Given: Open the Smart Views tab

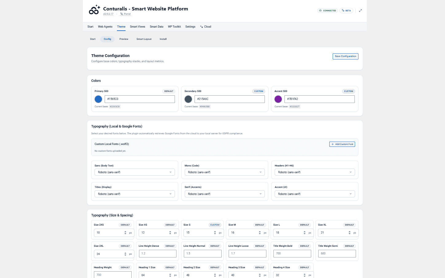Looking at the screenshot, I should coord(137,27).
